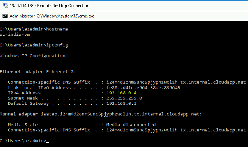Click the Windows IP Configuration heading

33,56
